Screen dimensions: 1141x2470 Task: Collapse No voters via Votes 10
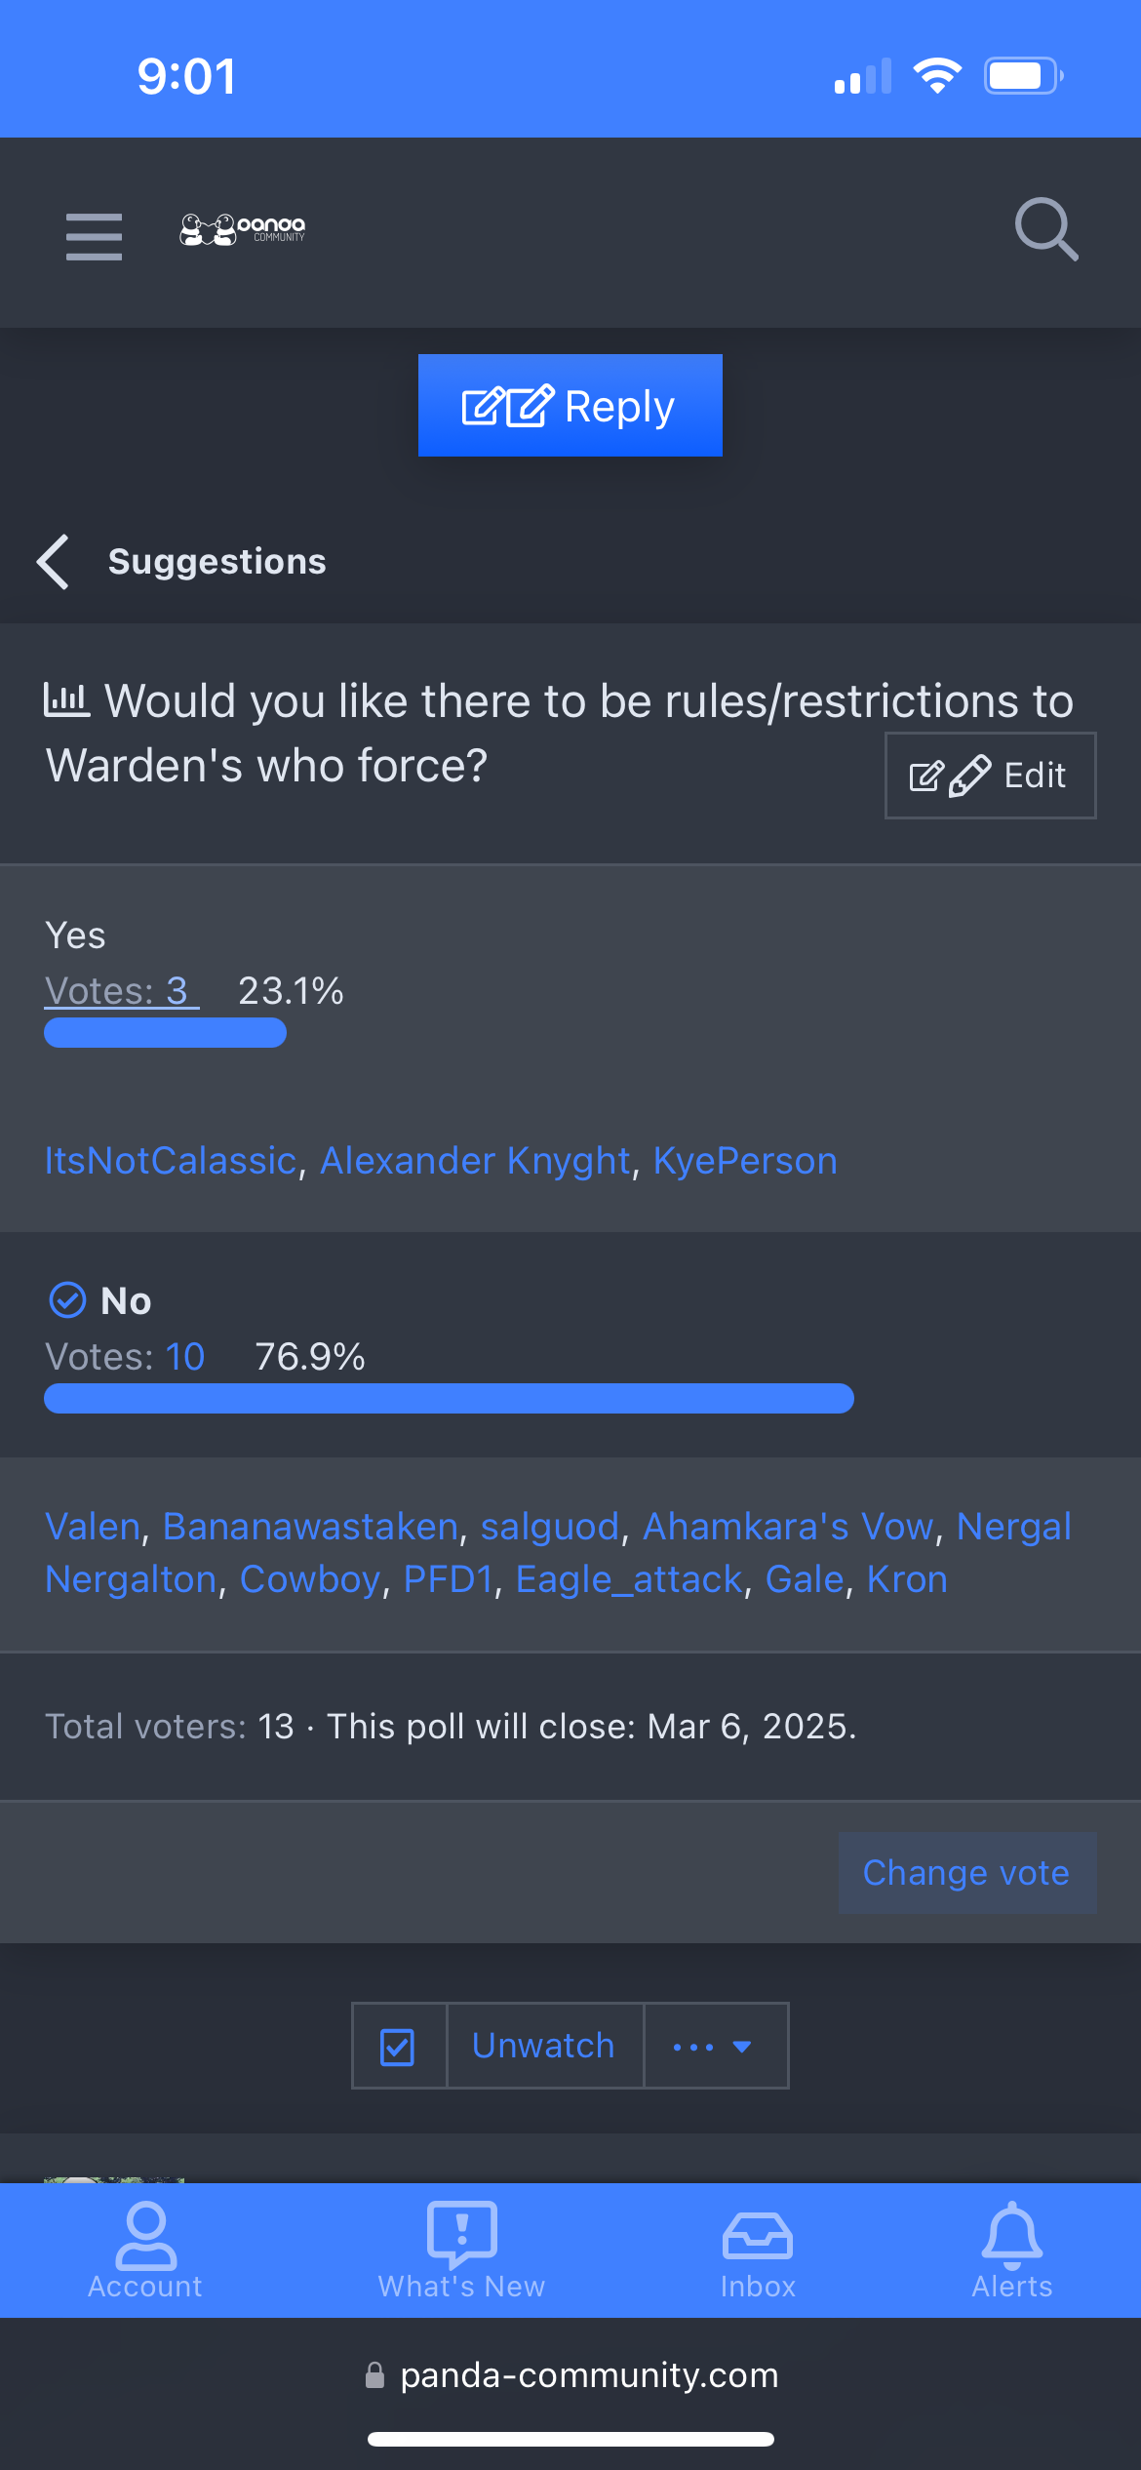[x=184, y=1357]
